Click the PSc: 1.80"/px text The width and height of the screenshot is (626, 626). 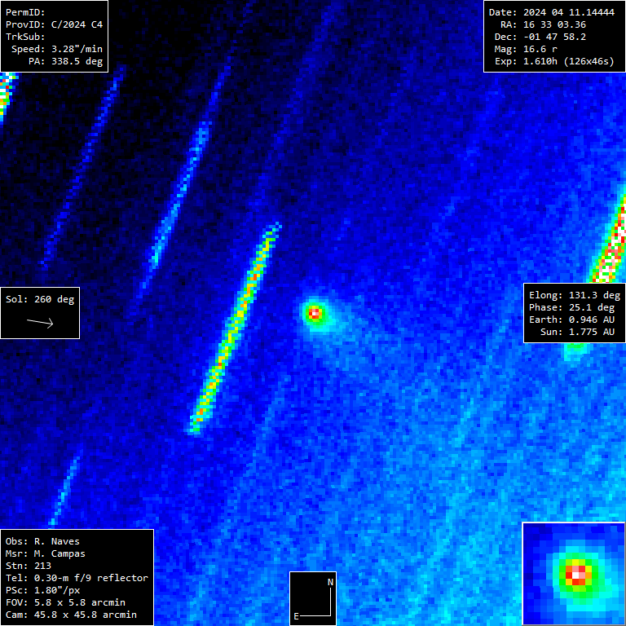[42, 590]
